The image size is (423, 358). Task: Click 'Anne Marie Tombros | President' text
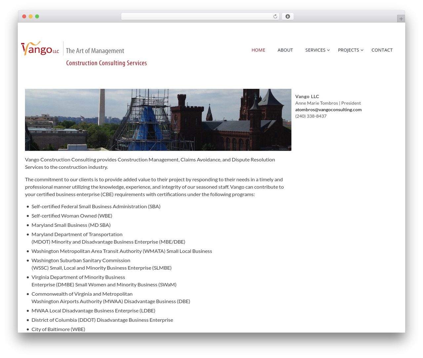[328, 103]
